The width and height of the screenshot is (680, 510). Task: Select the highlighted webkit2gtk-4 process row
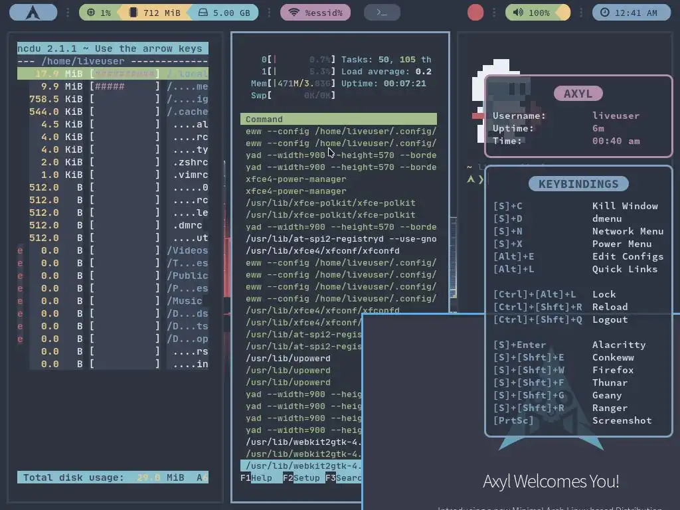coord(301,466)
